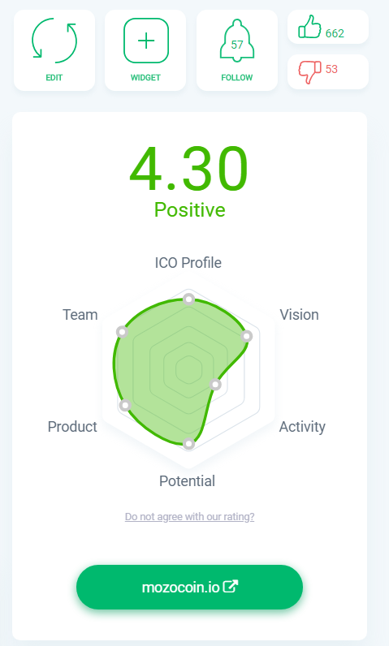Click the 662 likes count

[x=335, y=33]
